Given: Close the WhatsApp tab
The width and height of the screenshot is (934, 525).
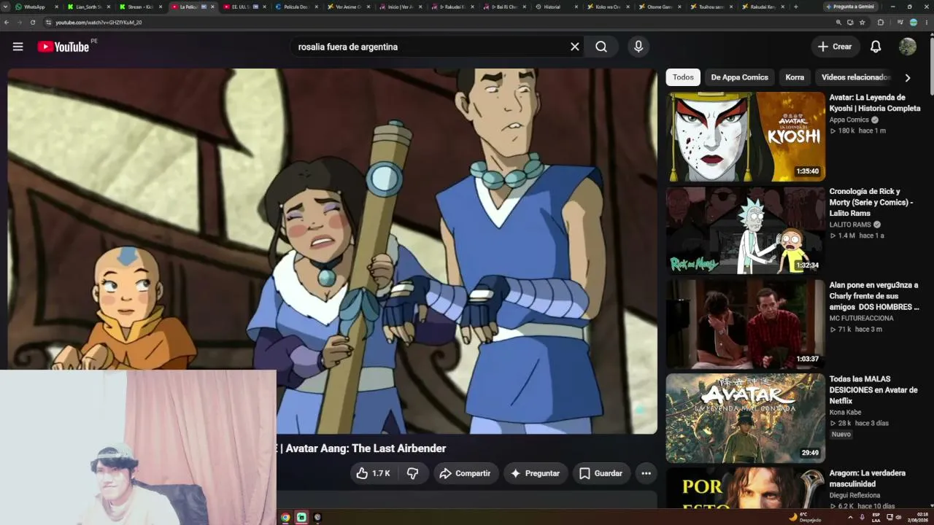Looking at the screenshot, I should [x=56, y=7].
